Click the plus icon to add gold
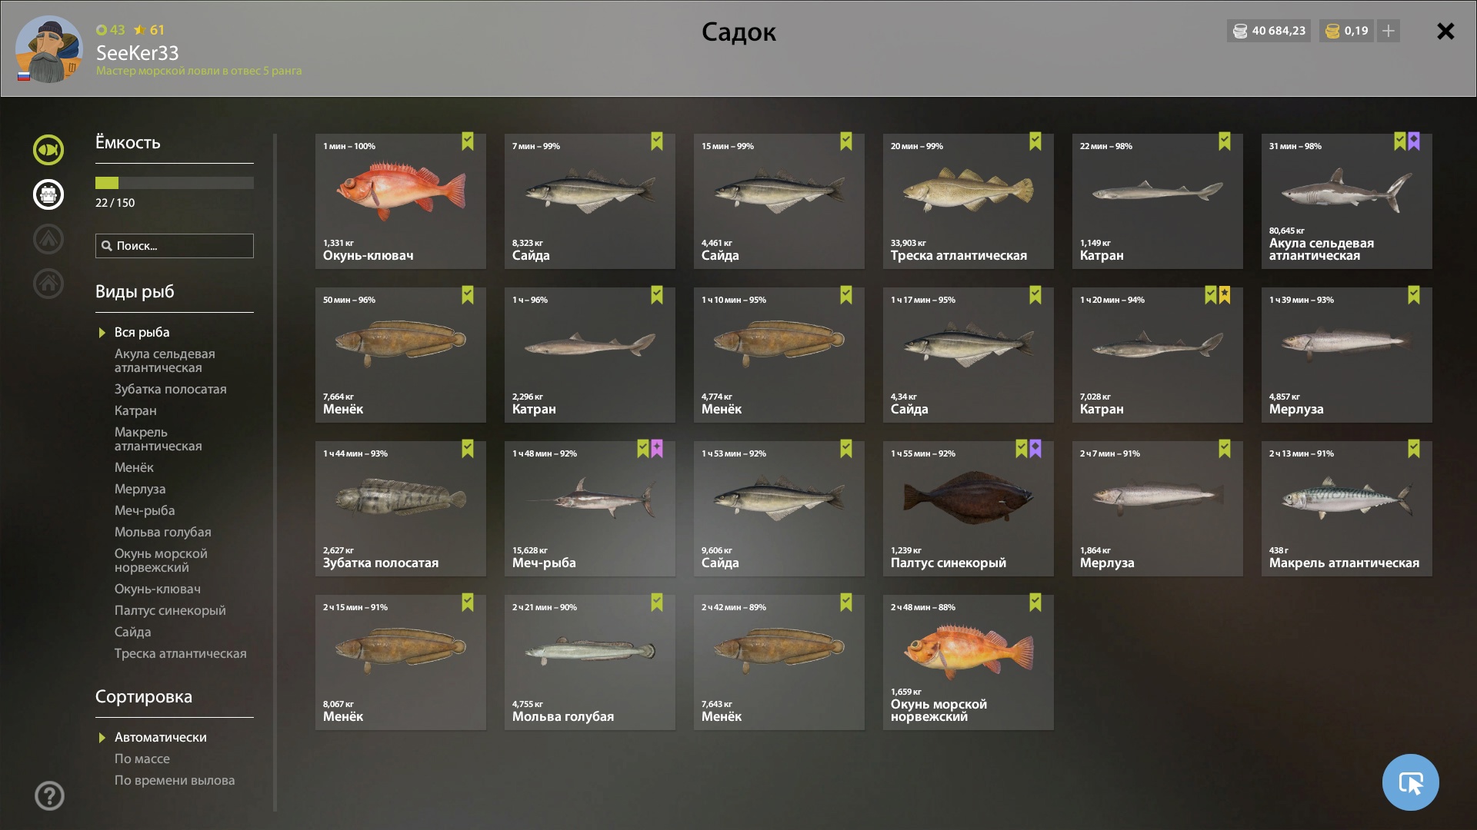1477x830 pixels. click(x=1389, y=31)
